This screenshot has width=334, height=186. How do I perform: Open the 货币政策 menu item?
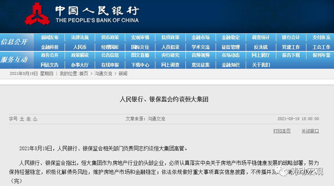[110, 38]
